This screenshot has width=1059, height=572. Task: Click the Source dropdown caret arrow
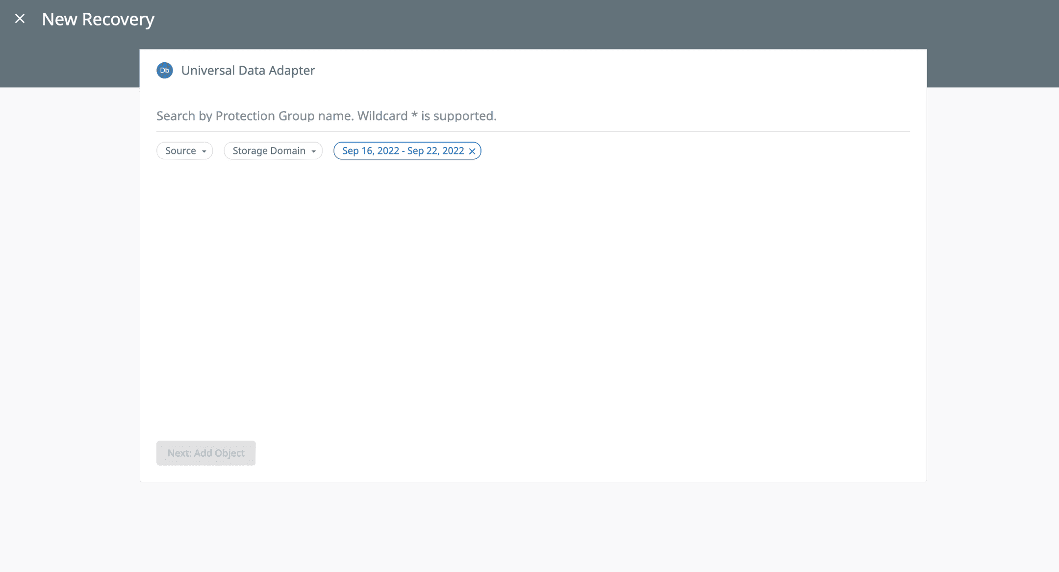pyautogui.click(x=204, y=151)
